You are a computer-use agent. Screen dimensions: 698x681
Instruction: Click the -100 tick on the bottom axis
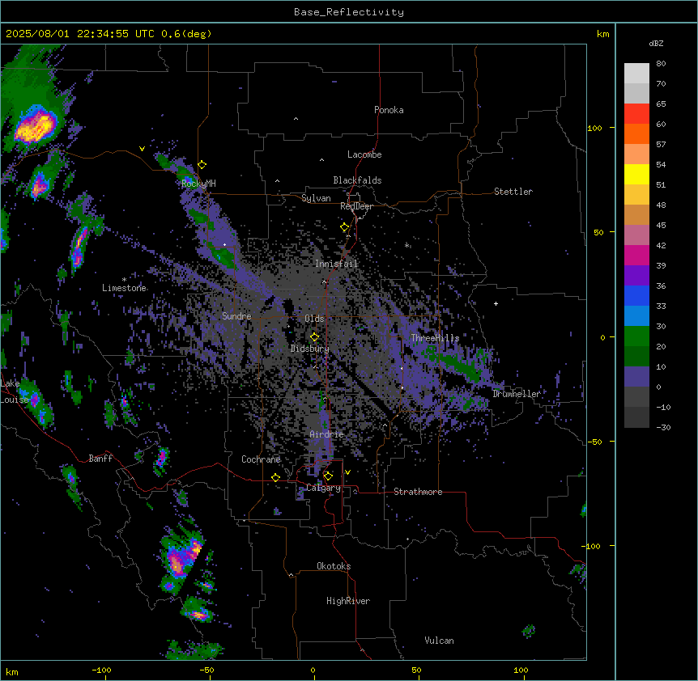point(101,670)
